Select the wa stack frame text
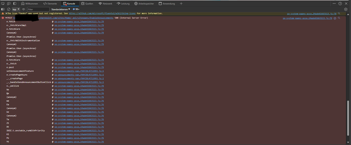Image resolution: width=351 pixels, height=145 pixels. (x=8, y=101)
